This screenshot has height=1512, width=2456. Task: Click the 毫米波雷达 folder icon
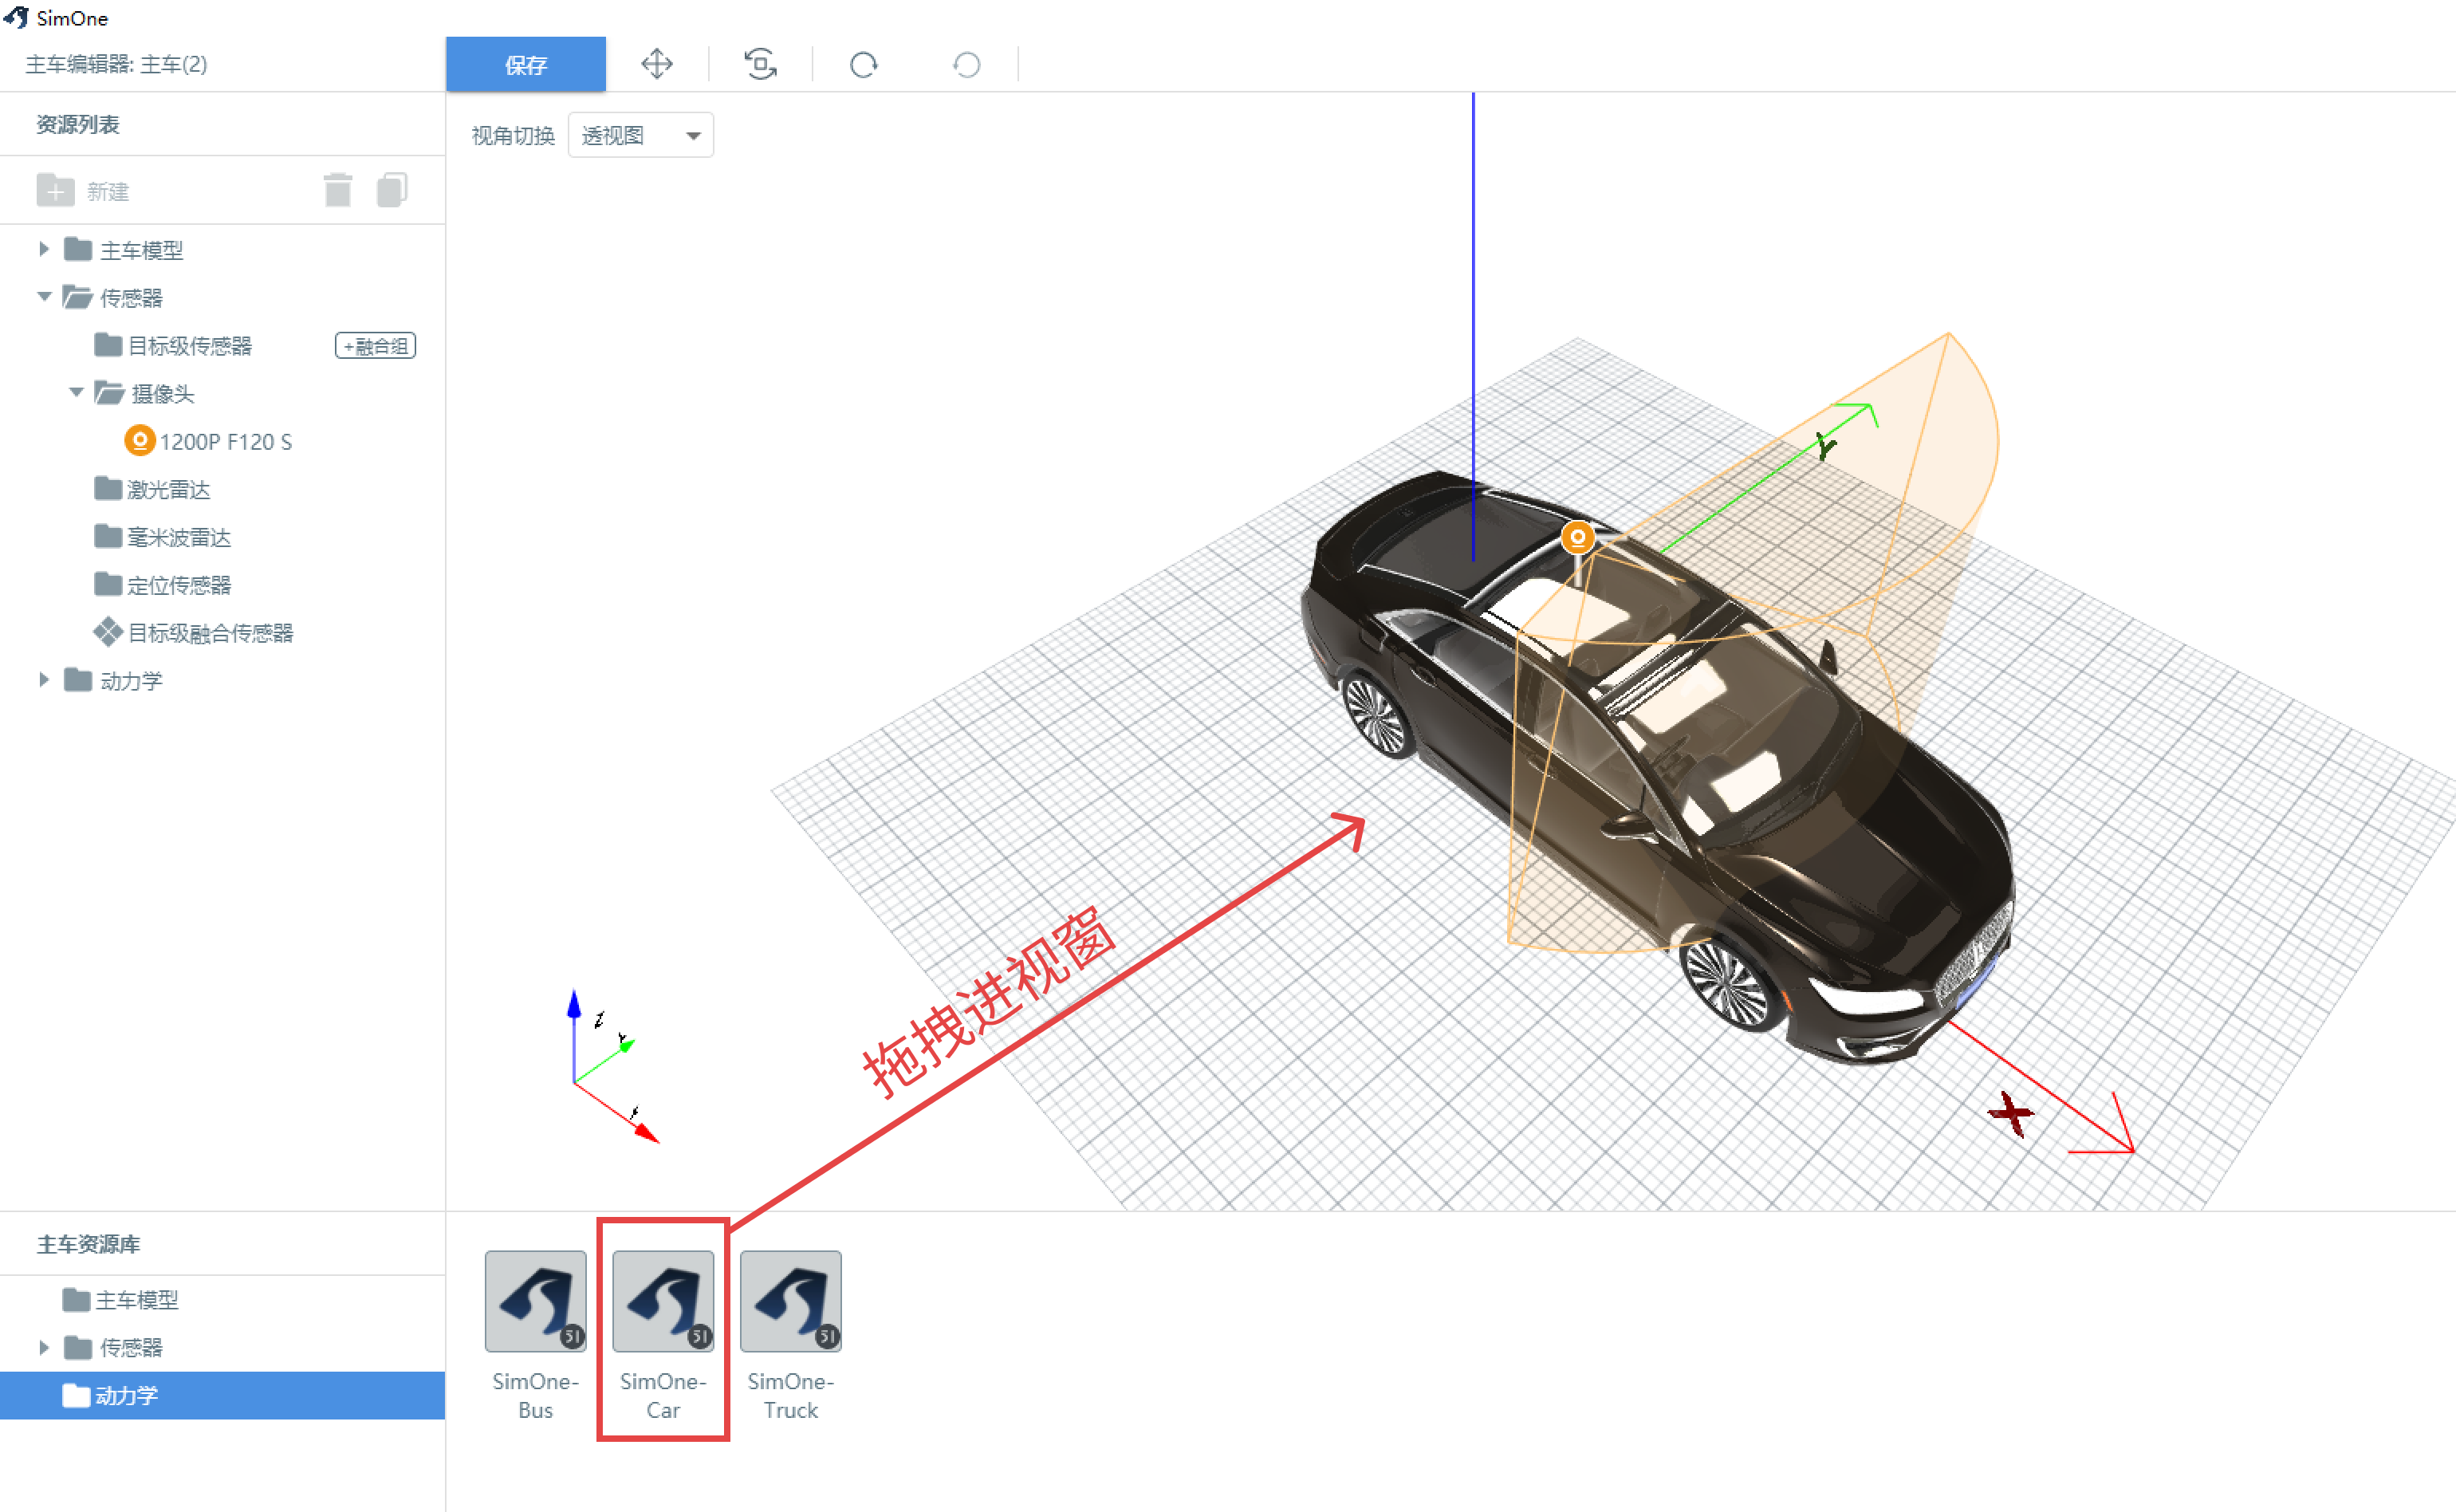click(x=107, y=536)
